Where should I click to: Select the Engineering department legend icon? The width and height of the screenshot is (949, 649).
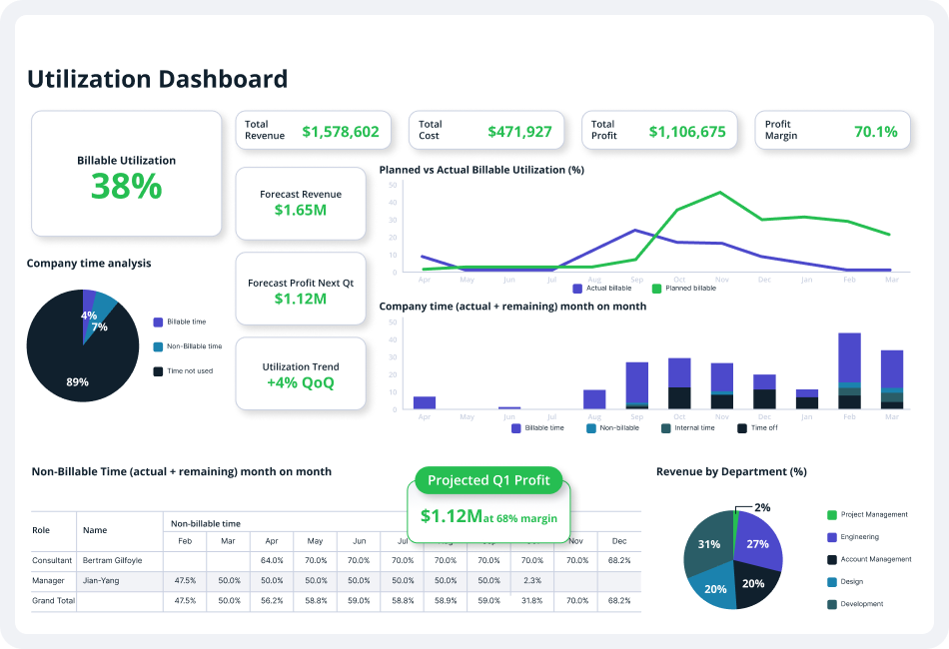click(x=832, y=537)
